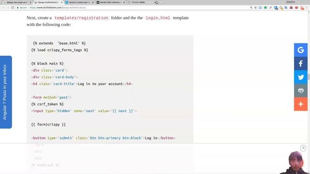Screen dimensions: 310x174
Task: Open Chrome three-dot menu
Action: pos(307,8)
